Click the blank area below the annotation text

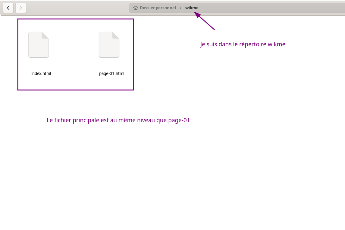[121, 175]
